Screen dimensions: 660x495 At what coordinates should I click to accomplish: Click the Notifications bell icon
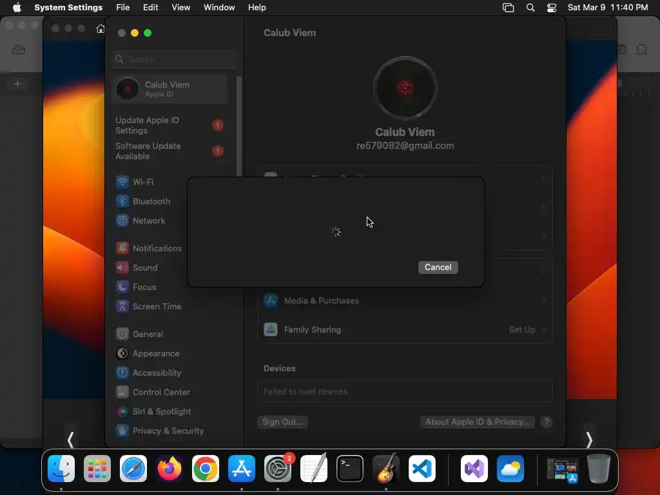coord(122,248)
